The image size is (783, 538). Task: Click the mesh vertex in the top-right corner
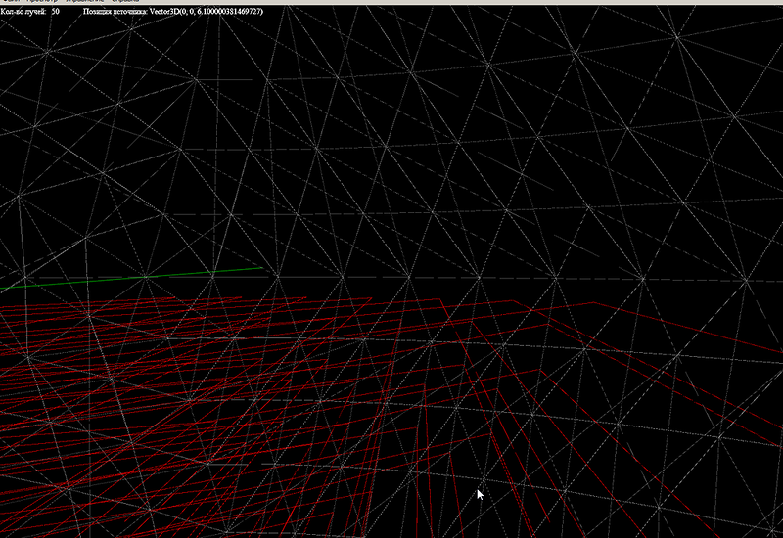675,37
